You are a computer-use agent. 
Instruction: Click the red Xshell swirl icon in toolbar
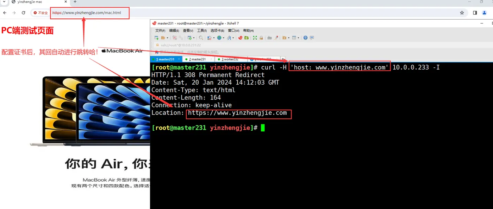(240, 38)
